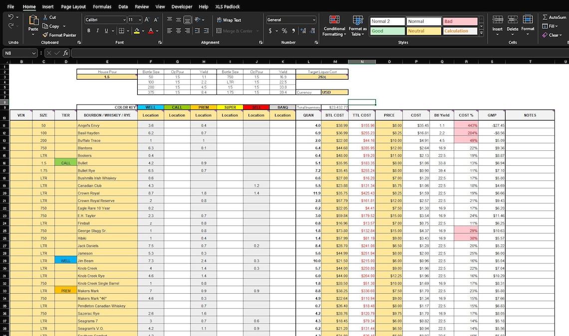Click the Decrease Decimal icon
This screenshot has width=569, height=336.
[x=312, y=31]
